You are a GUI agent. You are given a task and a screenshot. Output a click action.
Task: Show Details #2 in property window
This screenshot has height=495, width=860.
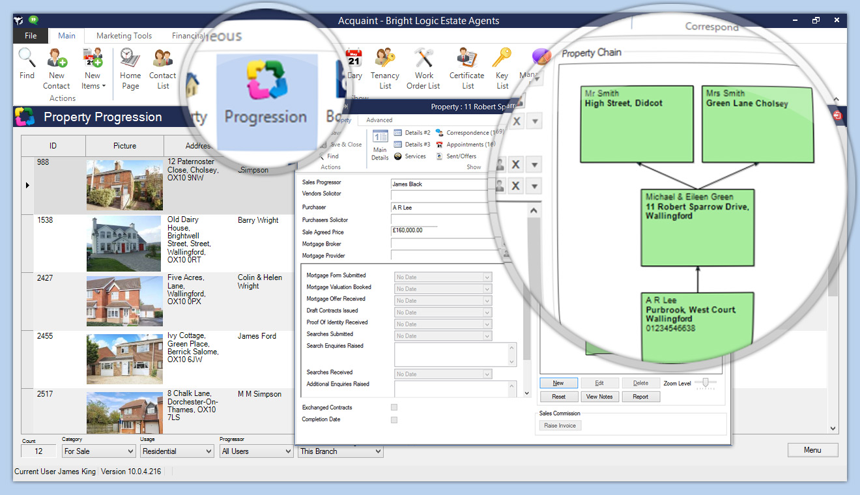click(412, 133)
